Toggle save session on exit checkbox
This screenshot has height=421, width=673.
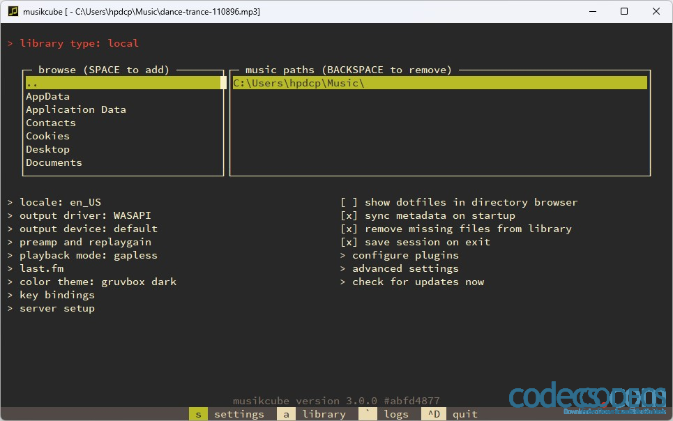[416, 242]
